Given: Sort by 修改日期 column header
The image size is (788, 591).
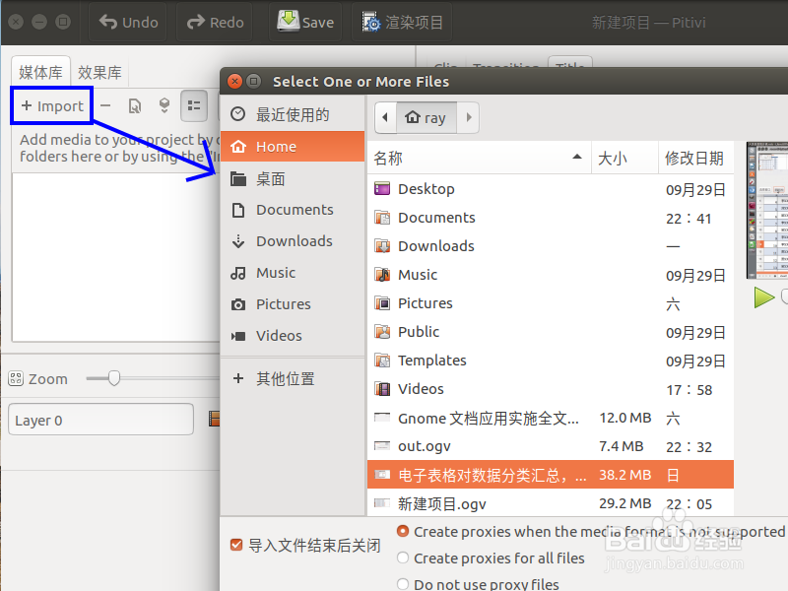Looking at the screenshot, I should [696, 158].
